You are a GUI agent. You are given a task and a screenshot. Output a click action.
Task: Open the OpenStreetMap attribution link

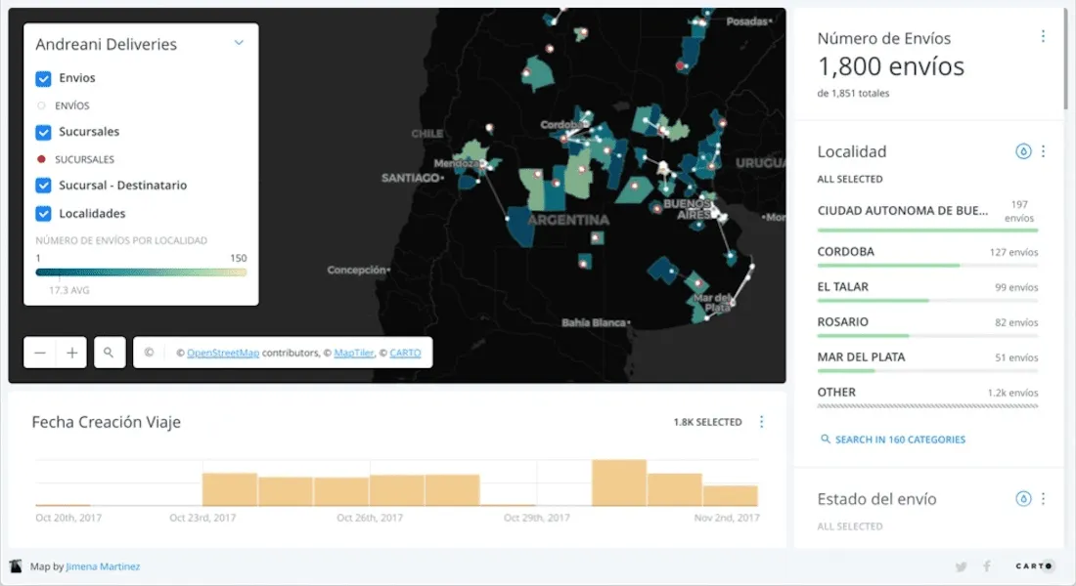click(223, 353)
